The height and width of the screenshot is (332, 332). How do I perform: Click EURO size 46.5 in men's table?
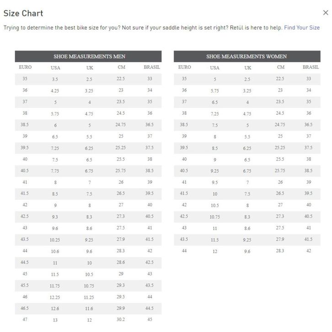(25, 308)
